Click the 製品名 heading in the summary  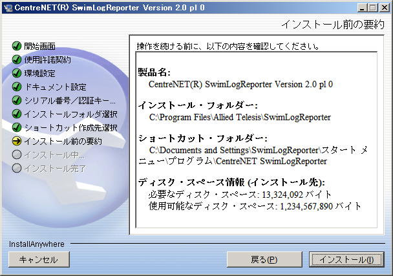[154, 72]
